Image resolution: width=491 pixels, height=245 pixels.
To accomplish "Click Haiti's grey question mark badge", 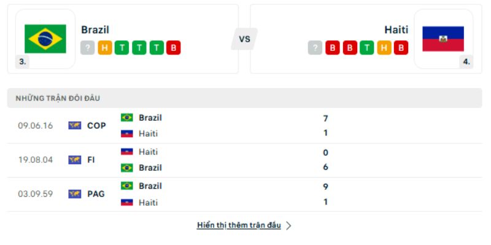I will [315, 48].
